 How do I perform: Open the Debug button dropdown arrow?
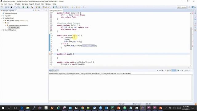[21, 7]
